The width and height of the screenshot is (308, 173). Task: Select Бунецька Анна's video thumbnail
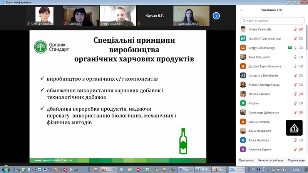(x=191, y=16)
